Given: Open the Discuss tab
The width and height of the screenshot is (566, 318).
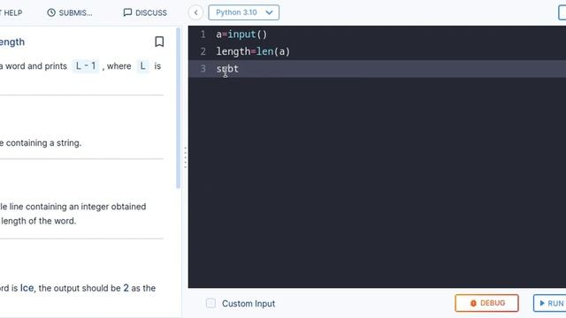Looking at the screenshot, I should tap(145, 12).
